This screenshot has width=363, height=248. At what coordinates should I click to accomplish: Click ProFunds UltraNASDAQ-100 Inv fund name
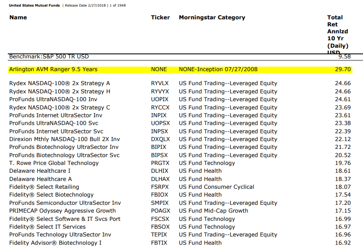click(x=53, y=99)
